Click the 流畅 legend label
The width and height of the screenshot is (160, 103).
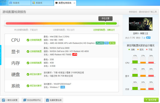pos(133,50)
